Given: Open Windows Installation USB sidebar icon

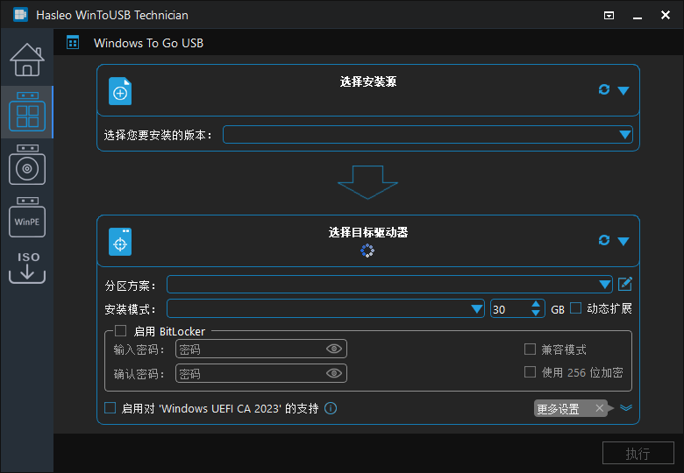Looking at the screenshot, I should coord(27,165).
